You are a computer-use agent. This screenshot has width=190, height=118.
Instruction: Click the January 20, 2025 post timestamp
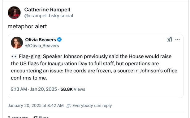point(36,106)
